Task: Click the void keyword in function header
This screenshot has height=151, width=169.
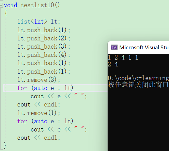Action: coord(11,5)
